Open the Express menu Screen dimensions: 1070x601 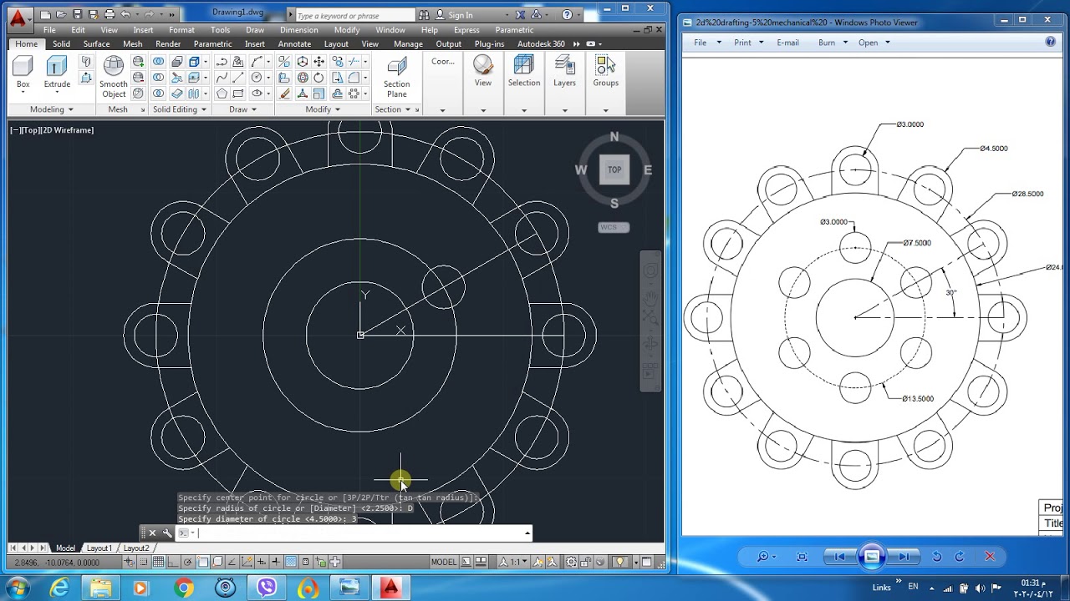[466, 30]
